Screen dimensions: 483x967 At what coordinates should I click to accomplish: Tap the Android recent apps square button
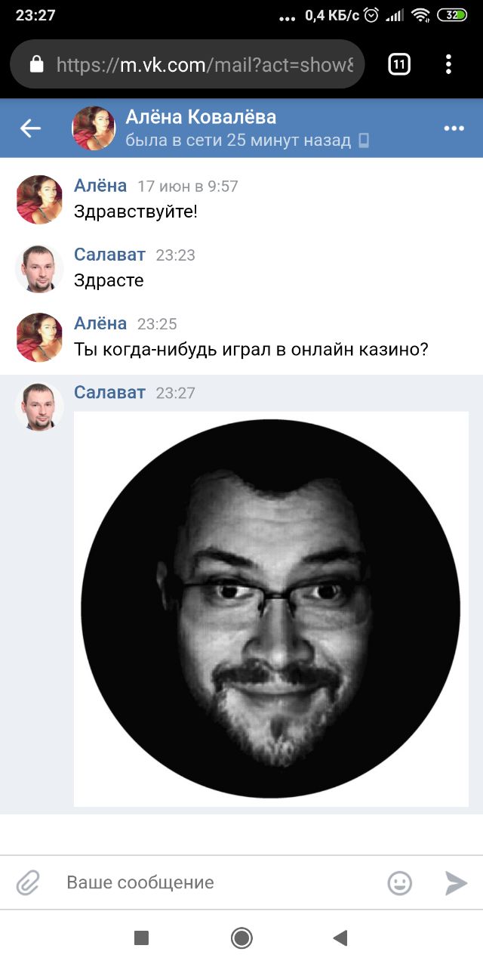[x=141, y=938]
